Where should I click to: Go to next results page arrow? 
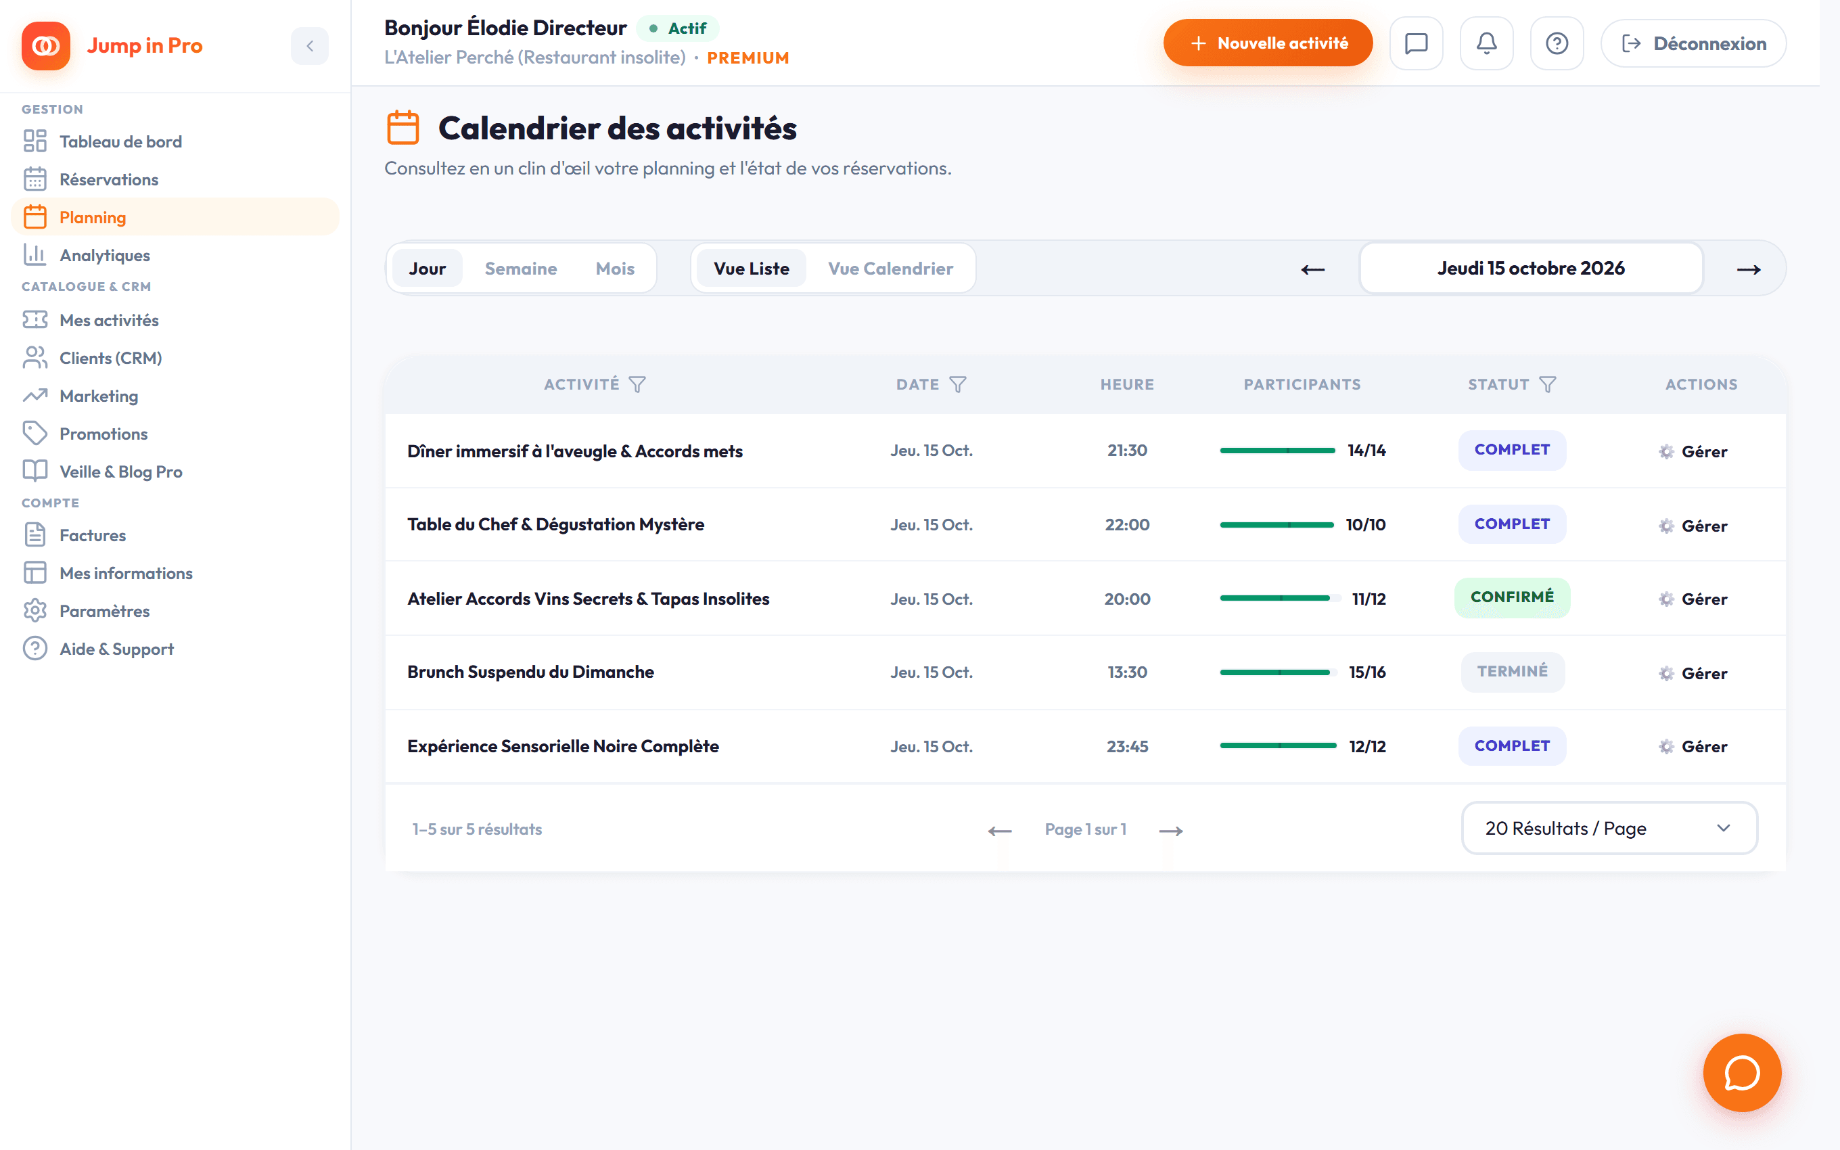[1171, 831]
